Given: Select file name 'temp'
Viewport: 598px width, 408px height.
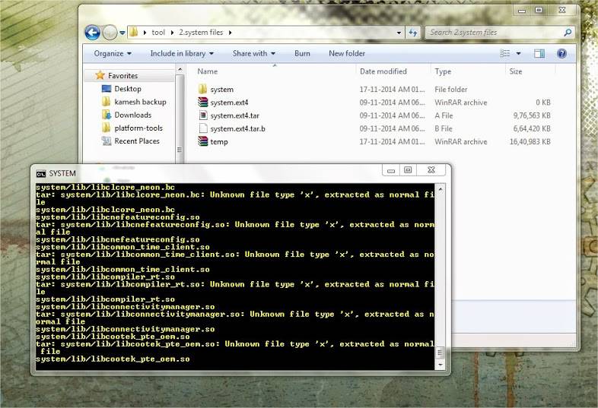Looking at the screenshot, I should pyautogui.click(x=219, y=142).
